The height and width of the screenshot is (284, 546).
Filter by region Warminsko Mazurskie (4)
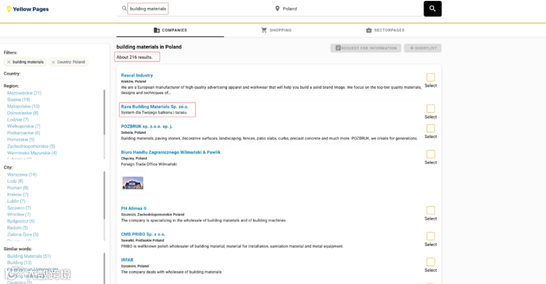[32, 153]
